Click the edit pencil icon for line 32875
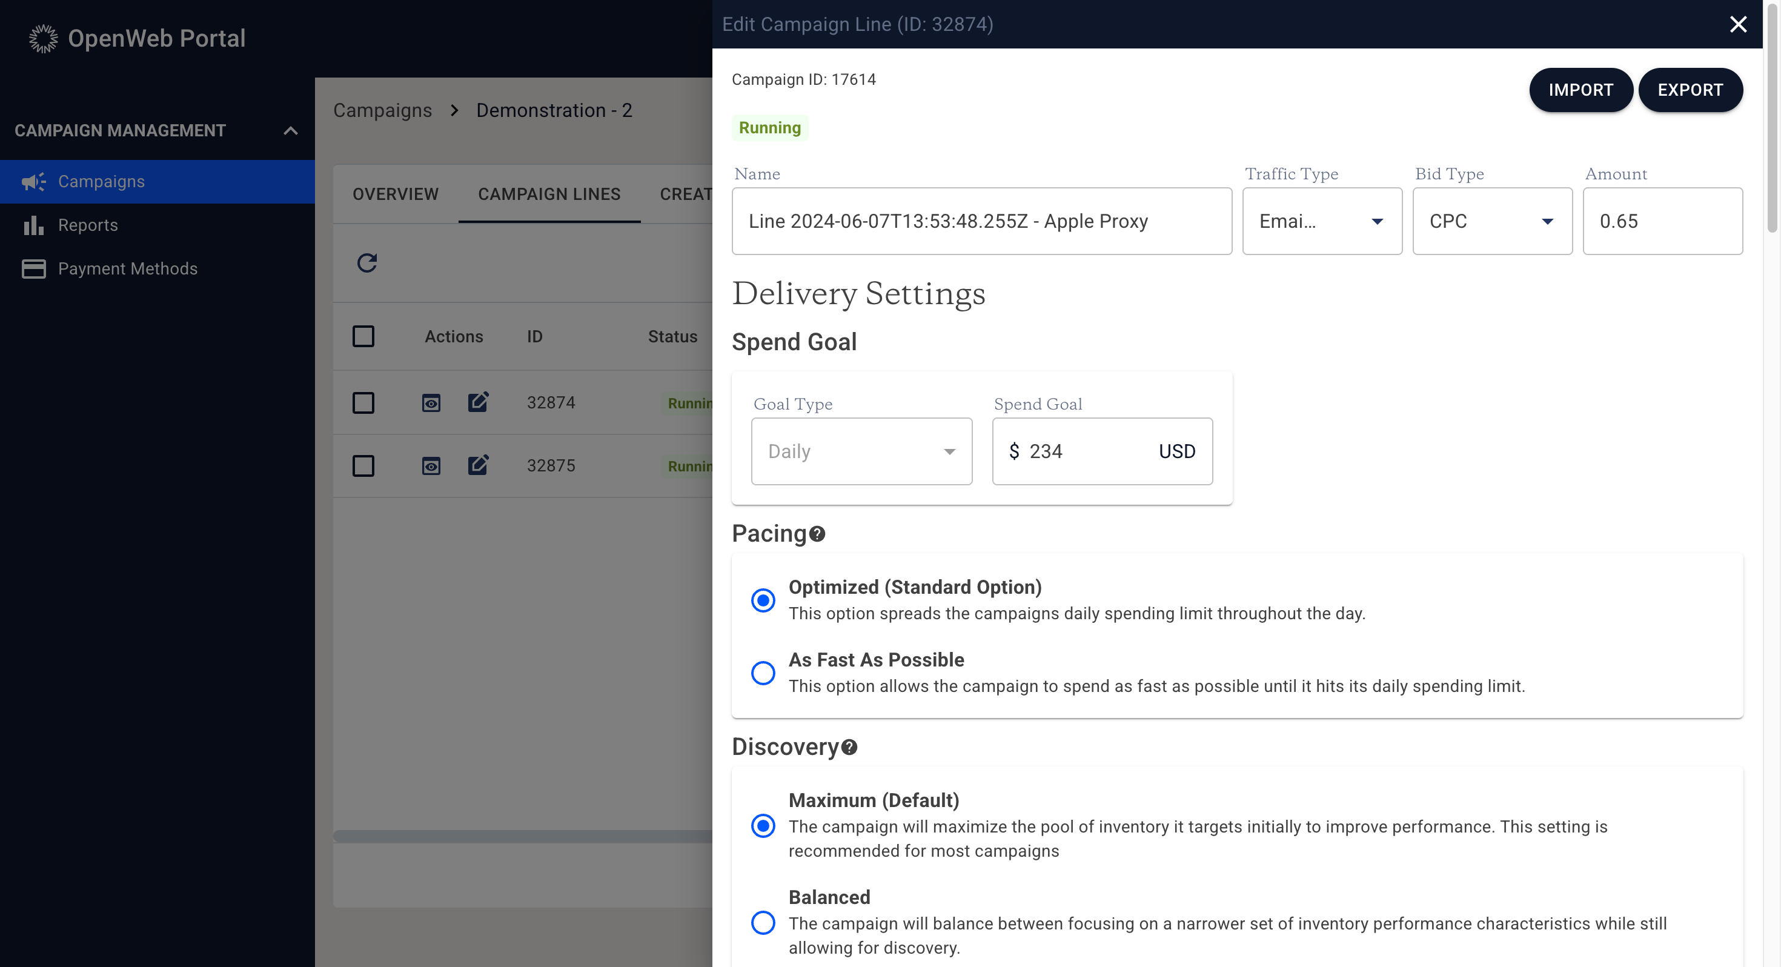This screenshot has height=967, width=1781. click(x=478, y=465)
